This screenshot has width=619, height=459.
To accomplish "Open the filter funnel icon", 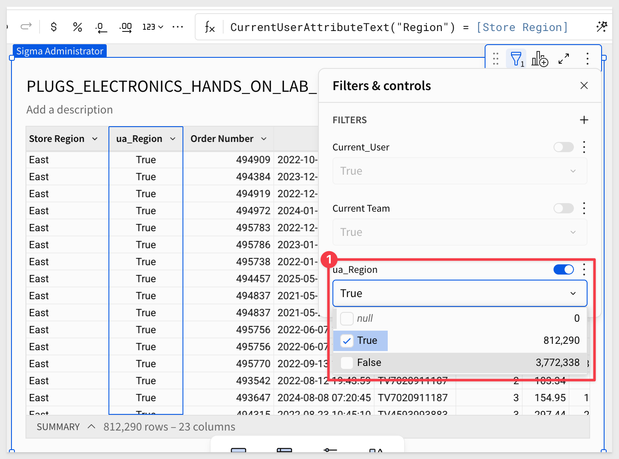I will tap(517, 59).
